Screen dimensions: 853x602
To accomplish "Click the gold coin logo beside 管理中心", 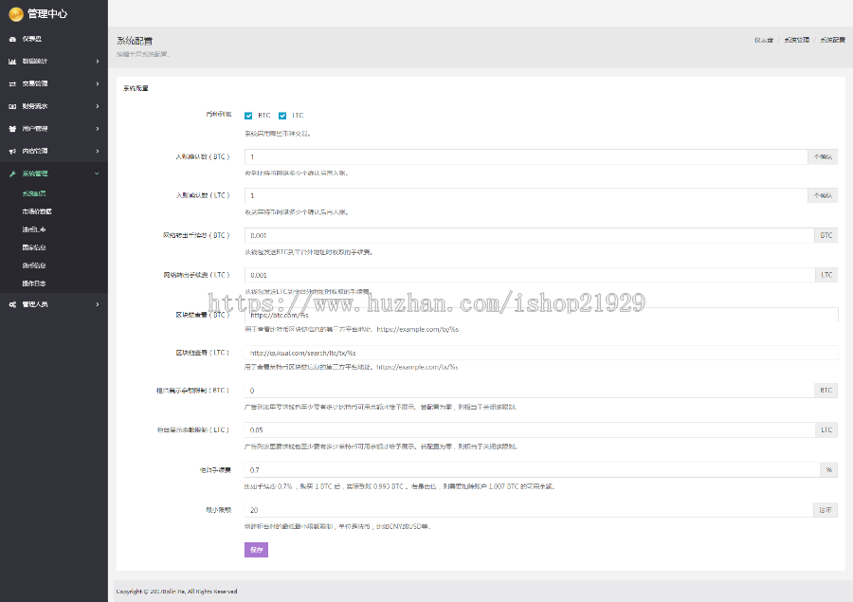I will (x=16, y=14).
